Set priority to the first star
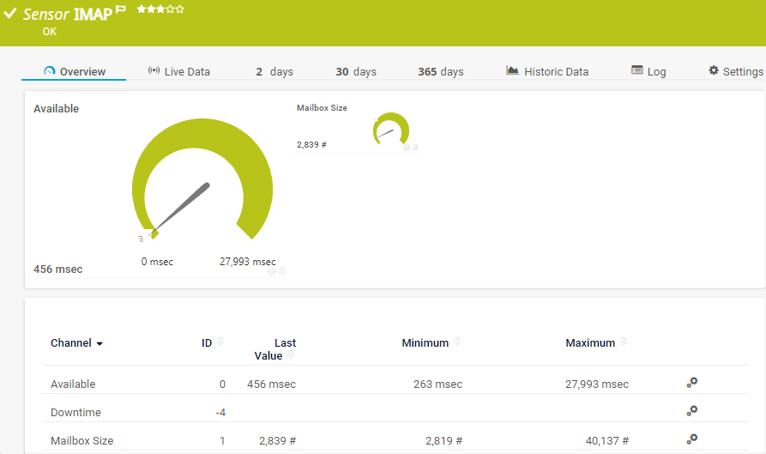This screenshot has height=454, width=766. click(x=141, y=9)
